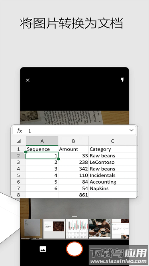Click the Napkins category cell
Image resolution: width=149 pixels, height=266 pixels.
pyautogui.click(x=112, y=188)
